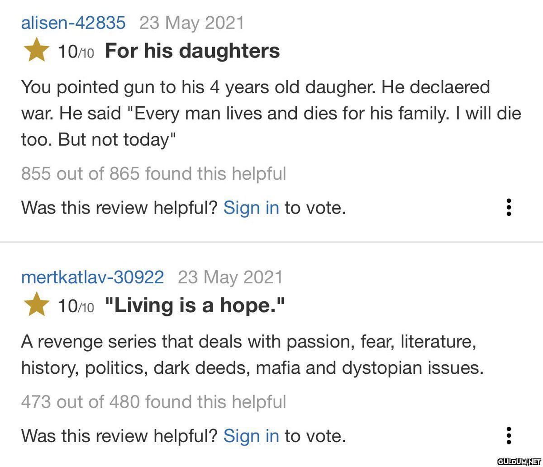Screen dimensions: 543x467
Task: Sign in to vote on second review
Action: point(251,436)
